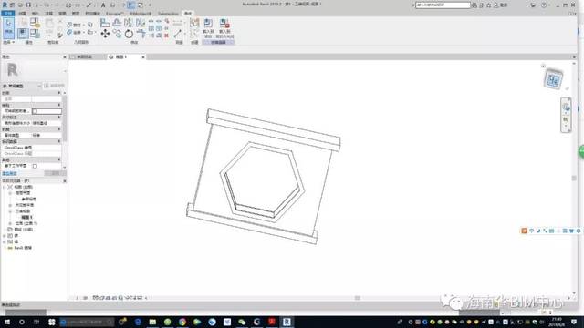
Task: Switch to the reference level view tab
Action: [84, 56]
